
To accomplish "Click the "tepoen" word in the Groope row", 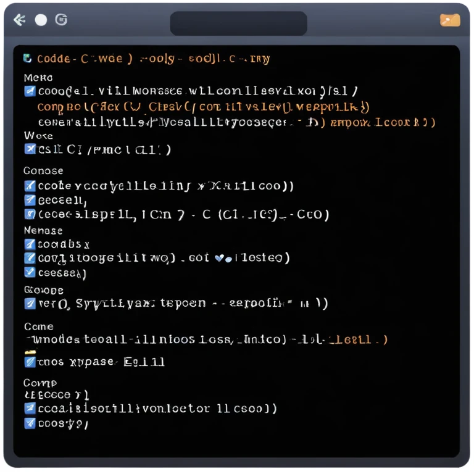I will 183,303.
